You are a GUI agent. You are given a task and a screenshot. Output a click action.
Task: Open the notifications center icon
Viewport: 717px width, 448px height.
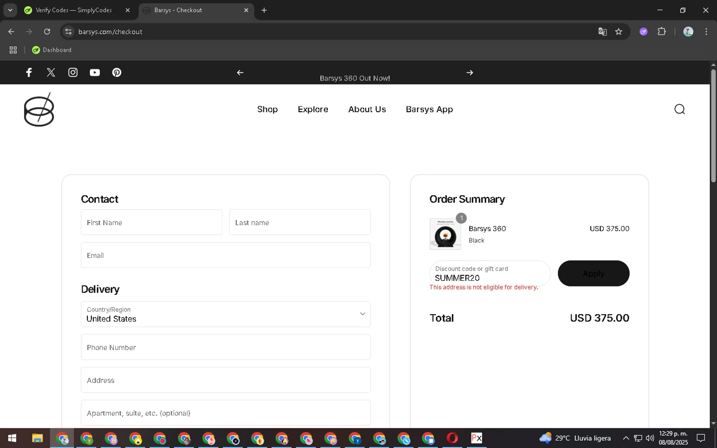pyautogui.click(x=701, y=438)
